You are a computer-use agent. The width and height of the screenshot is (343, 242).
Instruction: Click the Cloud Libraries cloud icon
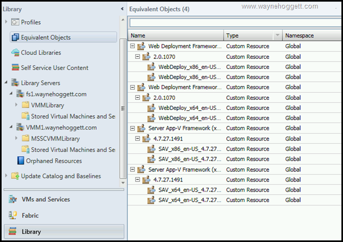click(15, 53)
